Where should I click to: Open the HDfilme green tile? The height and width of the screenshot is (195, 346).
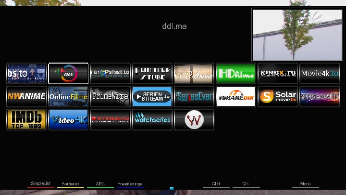coord(235,74)
